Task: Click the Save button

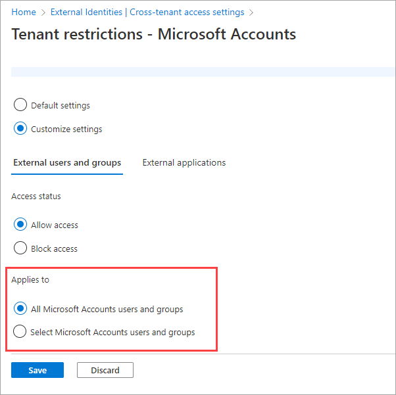Action: click(37, 370)
